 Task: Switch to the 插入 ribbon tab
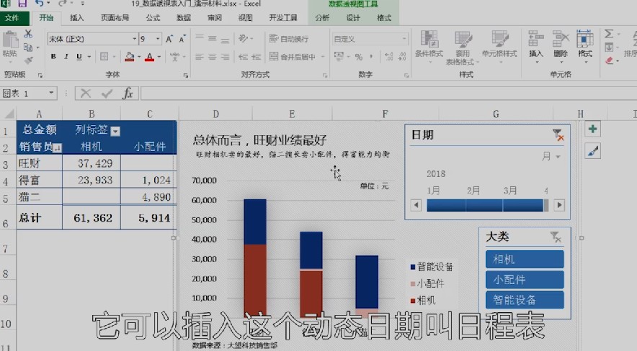(77, 18)
